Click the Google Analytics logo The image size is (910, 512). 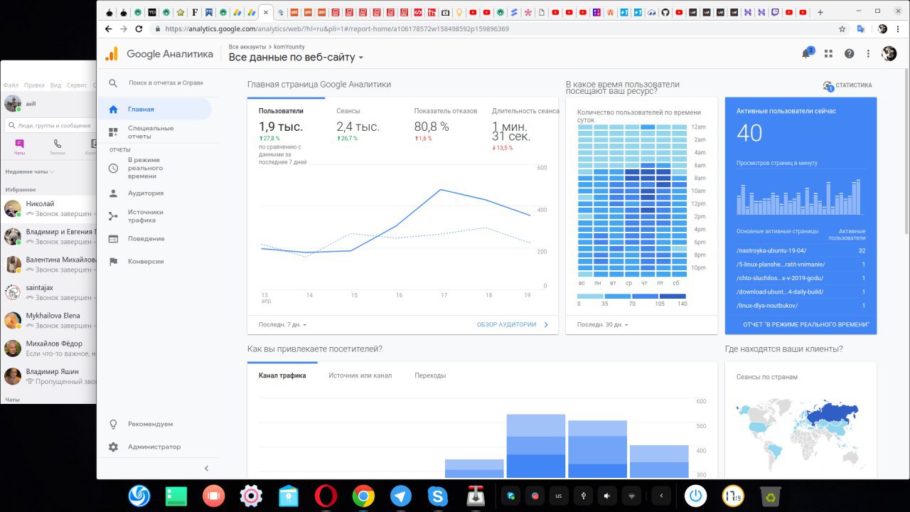[112, 54]
